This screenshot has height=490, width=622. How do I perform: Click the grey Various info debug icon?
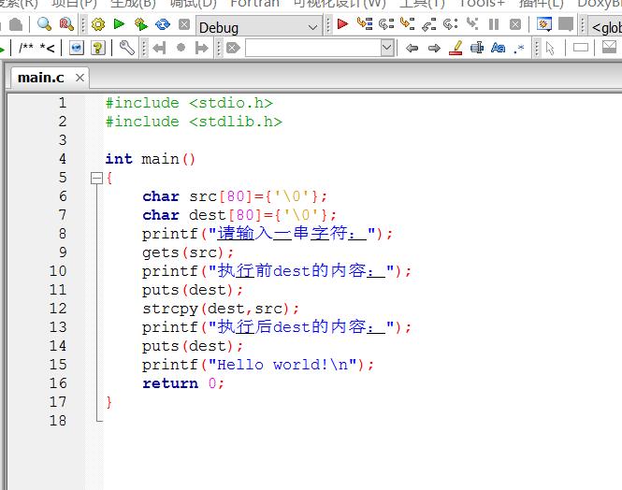point(566,24)
